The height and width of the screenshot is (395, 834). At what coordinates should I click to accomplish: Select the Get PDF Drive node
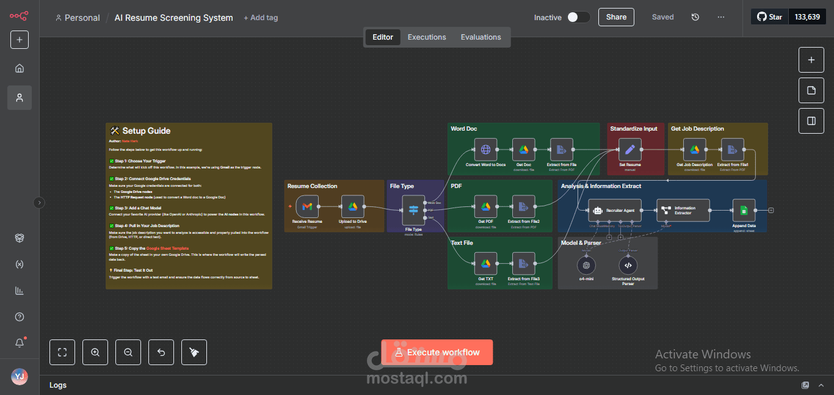click(486, 206)
